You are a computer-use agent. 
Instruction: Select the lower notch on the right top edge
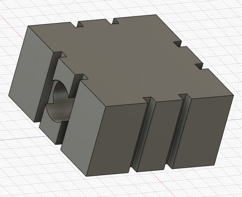point(199,66)
